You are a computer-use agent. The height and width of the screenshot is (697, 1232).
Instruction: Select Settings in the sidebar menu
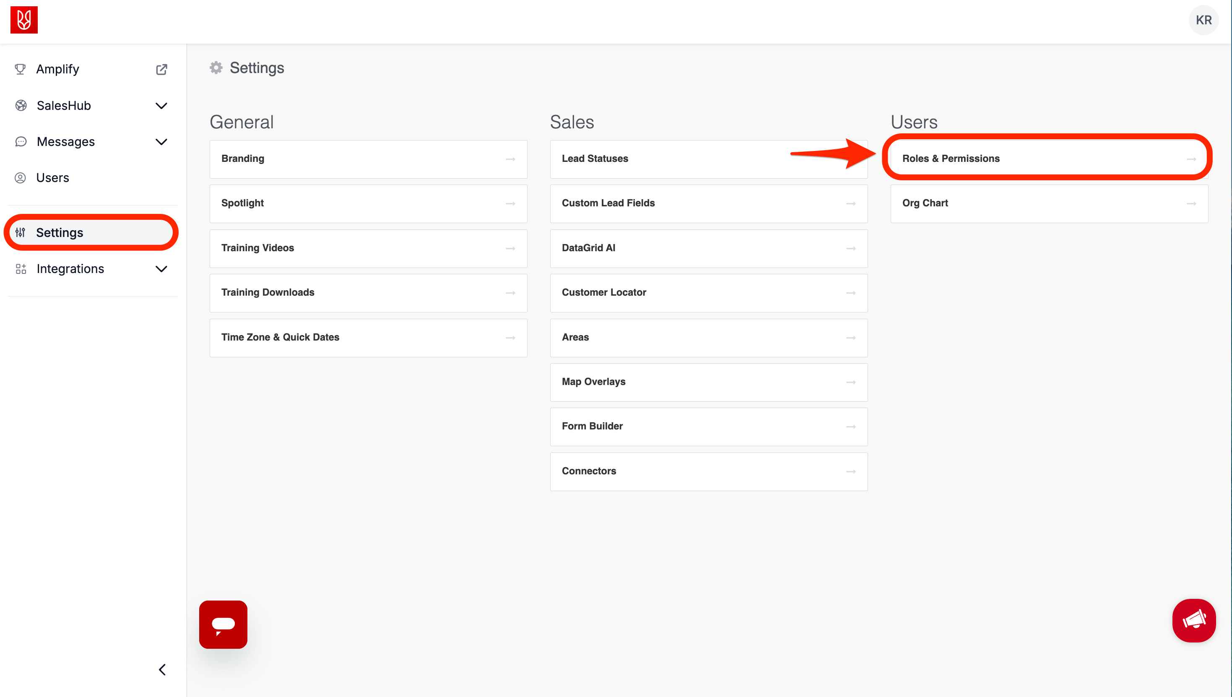(x=60, y=233)
